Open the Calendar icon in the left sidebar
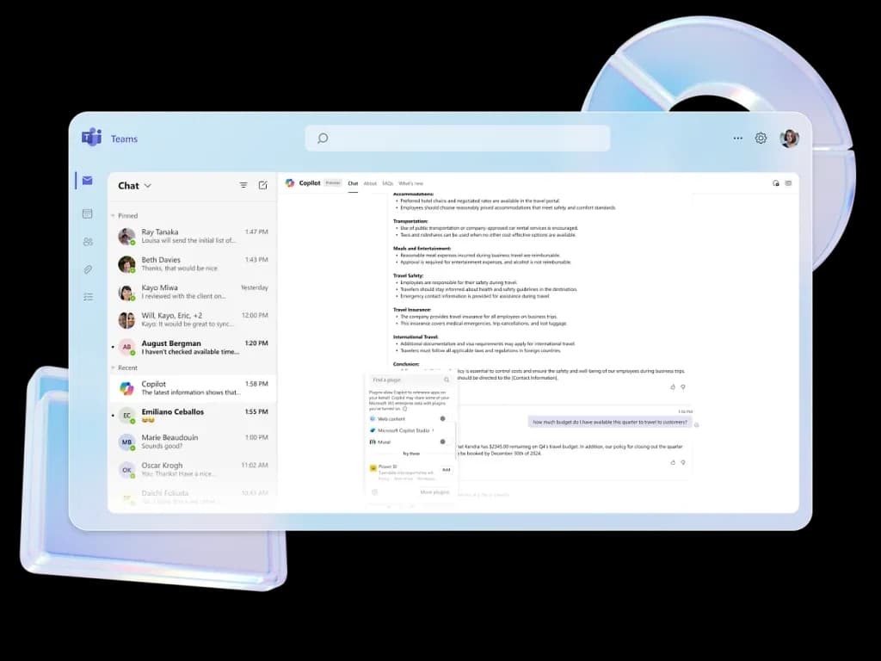 pyautogui.click(x=87, y=213)
